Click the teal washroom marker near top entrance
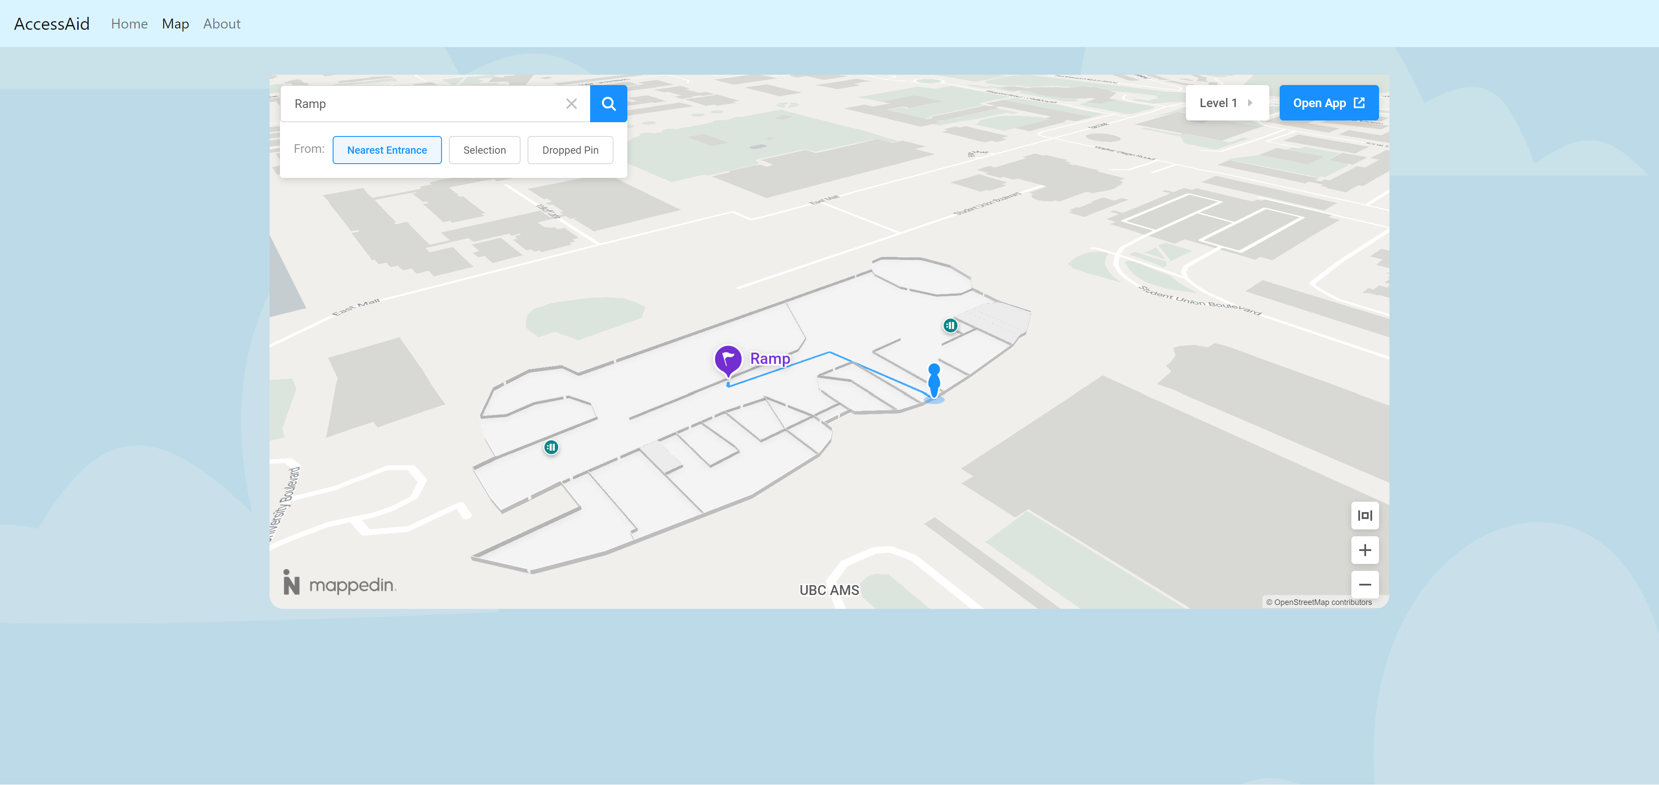Image resolution: width=1659 pixels, height=785 pixels. 950,326
